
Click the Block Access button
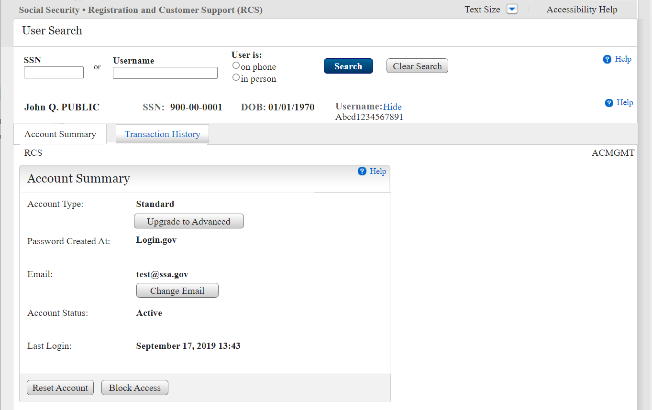135,388
